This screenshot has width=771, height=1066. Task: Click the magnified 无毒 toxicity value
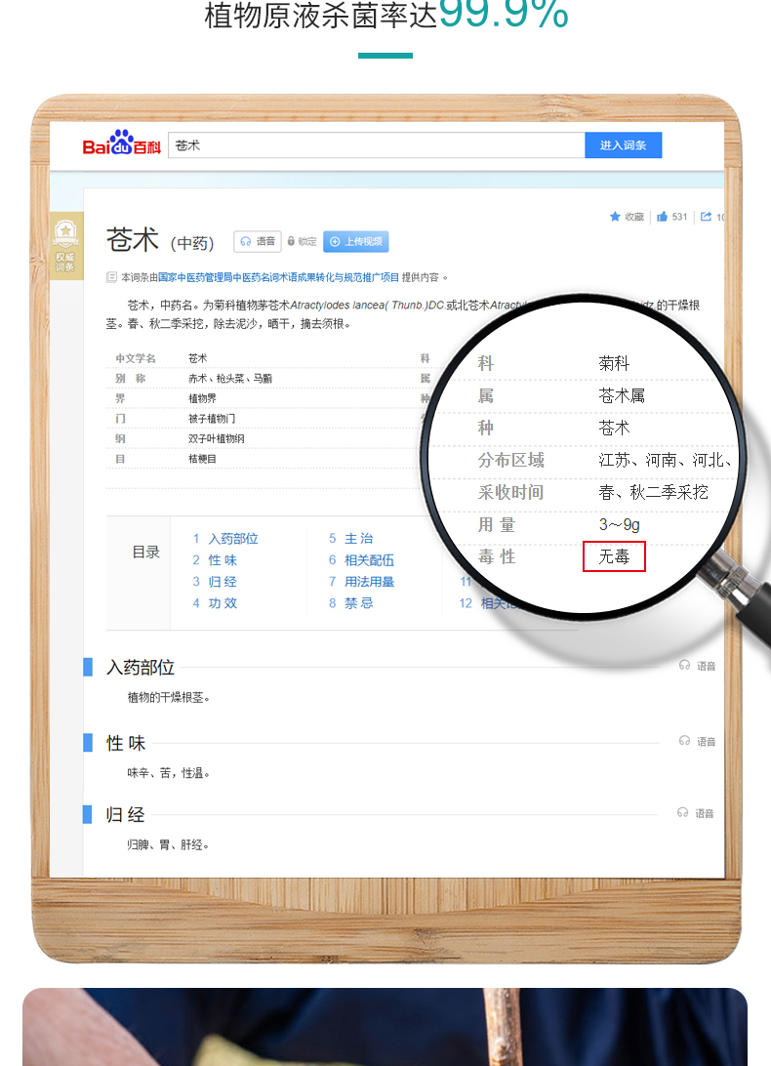614,556
